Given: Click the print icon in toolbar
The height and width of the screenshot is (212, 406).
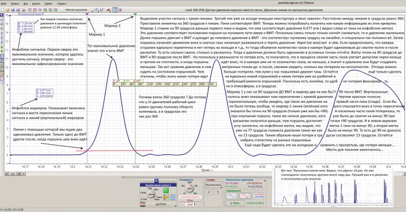Looking at the screenshot, I should 23,10.
